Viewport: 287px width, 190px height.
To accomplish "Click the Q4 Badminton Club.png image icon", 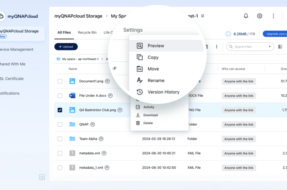I will point(72,110).
